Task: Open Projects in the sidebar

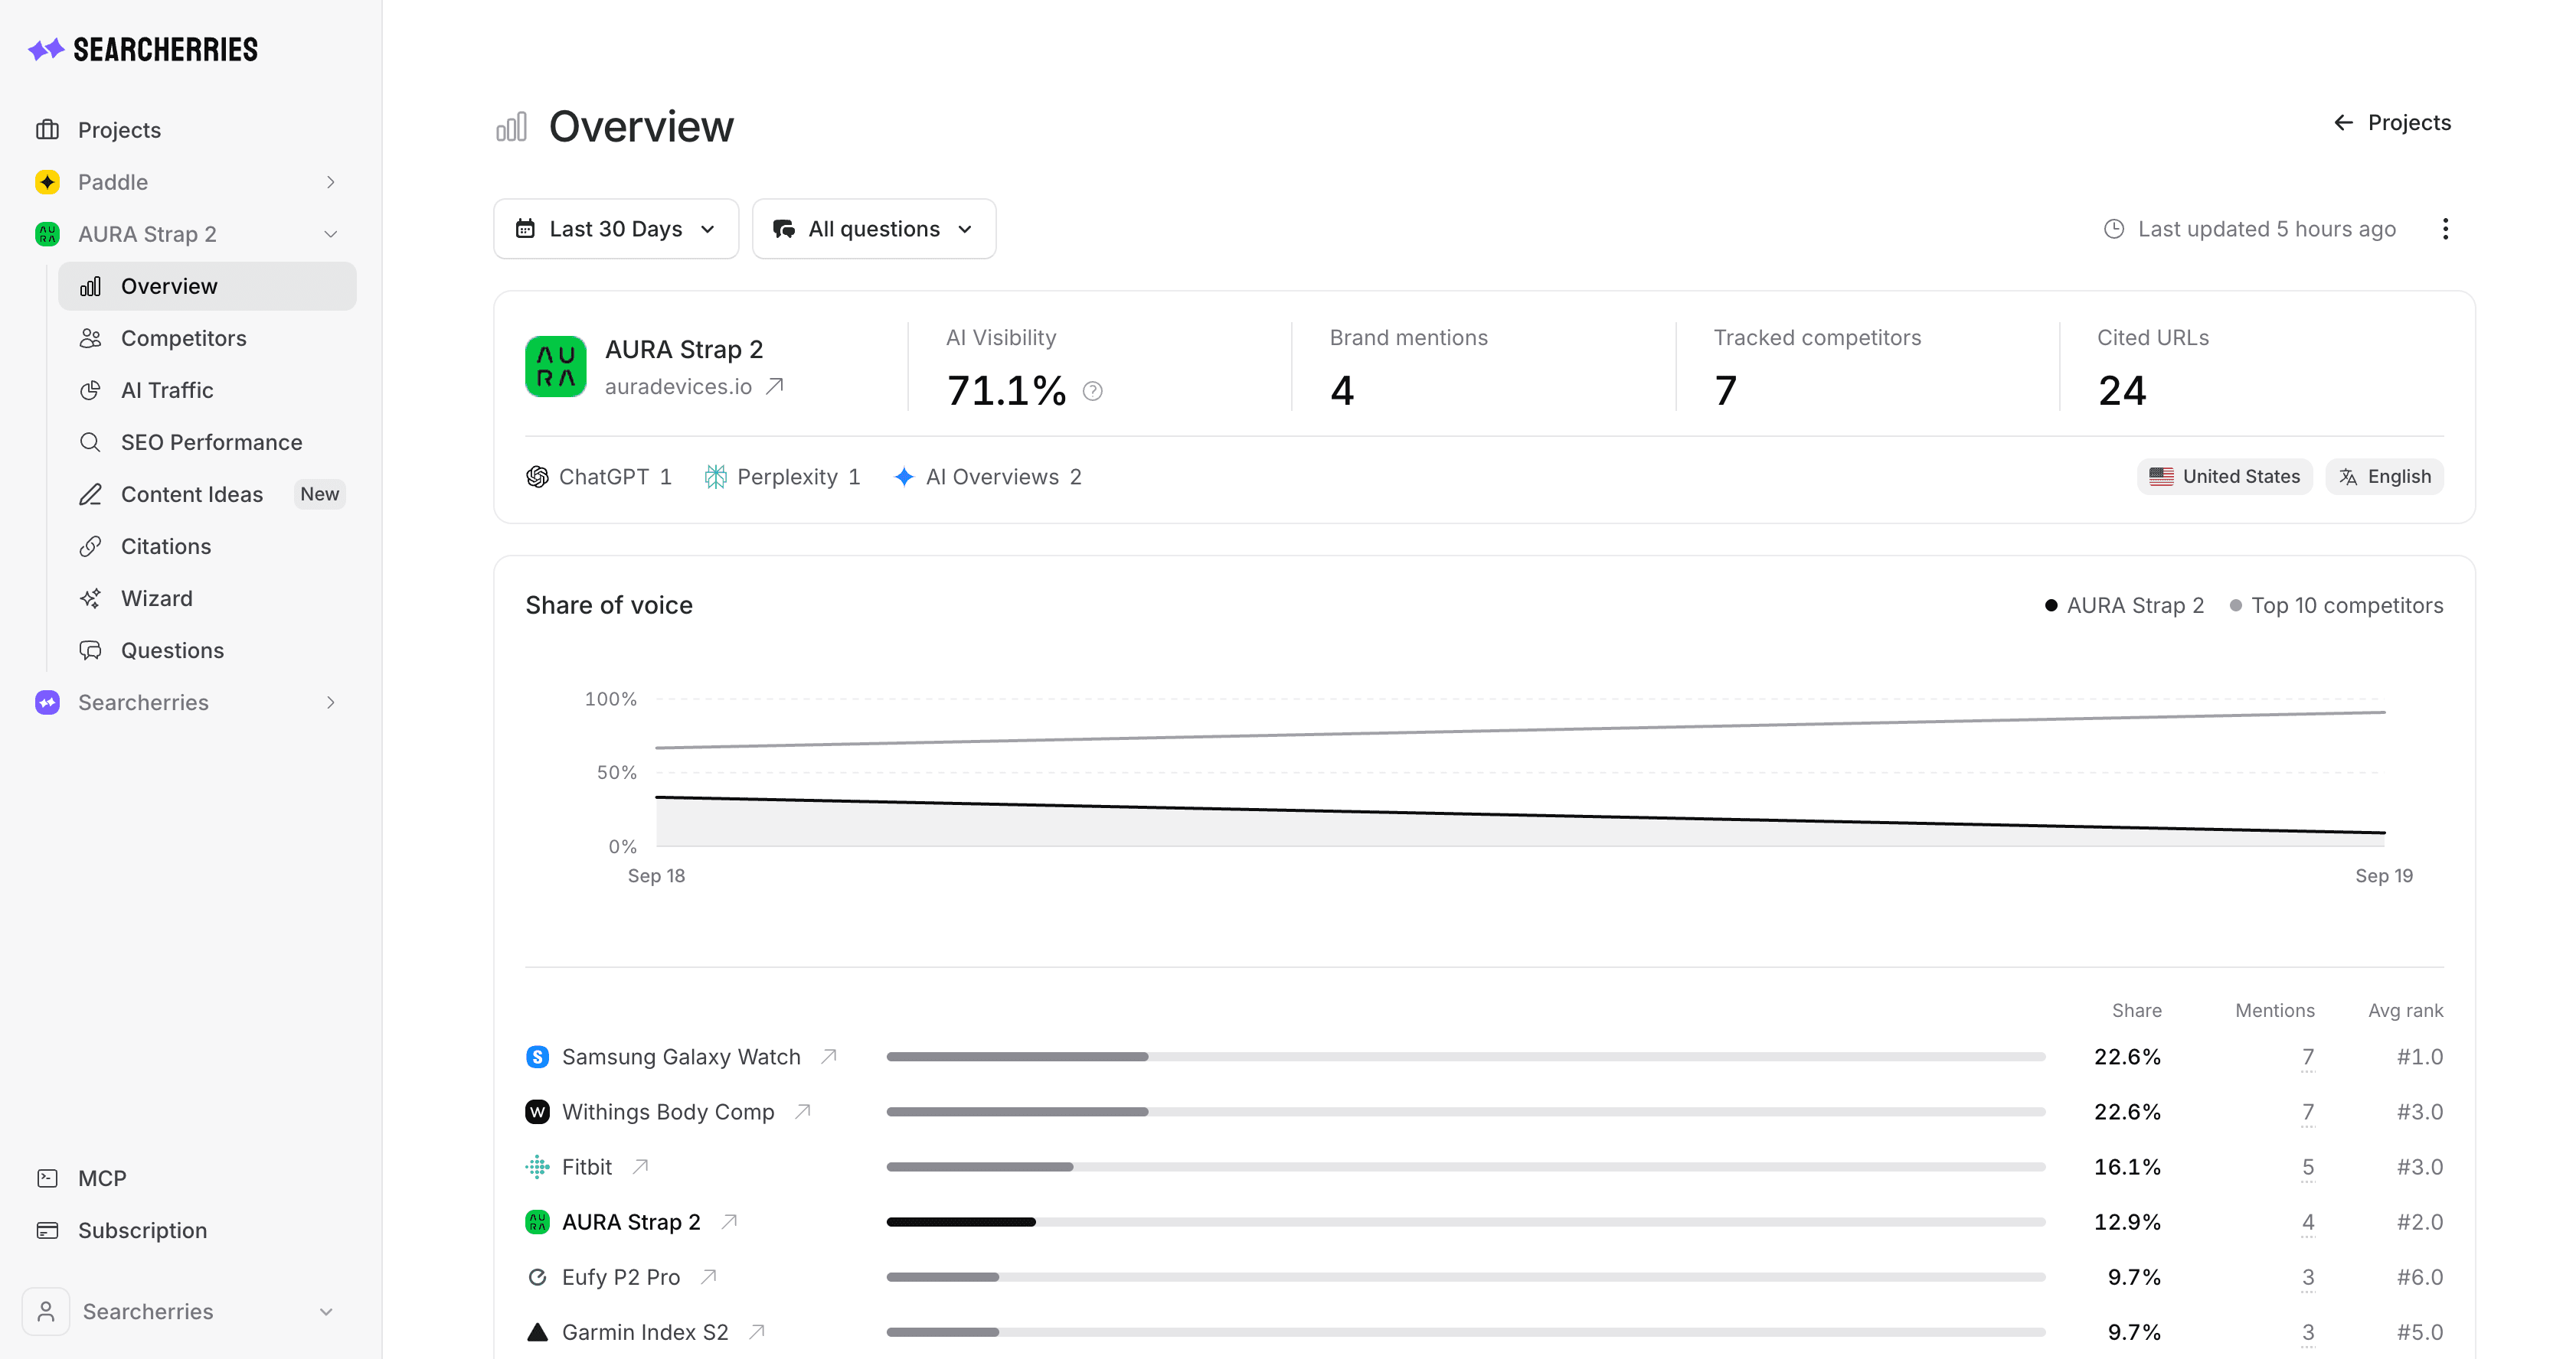Action: pos(119,130)
